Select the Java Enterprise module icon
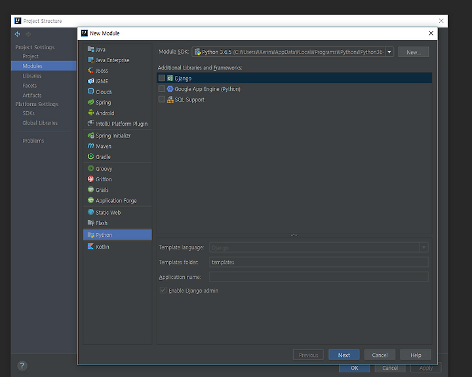The width and height of the screenshot is (472, 377). point(90,60)
